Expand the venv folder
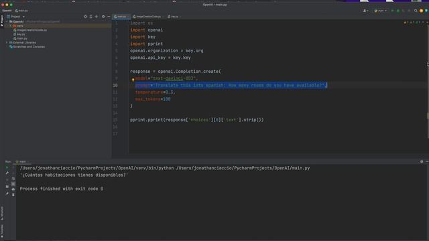The width and height of the screenshot is (429, 241). pyautogui.click(x=11, y=25)
